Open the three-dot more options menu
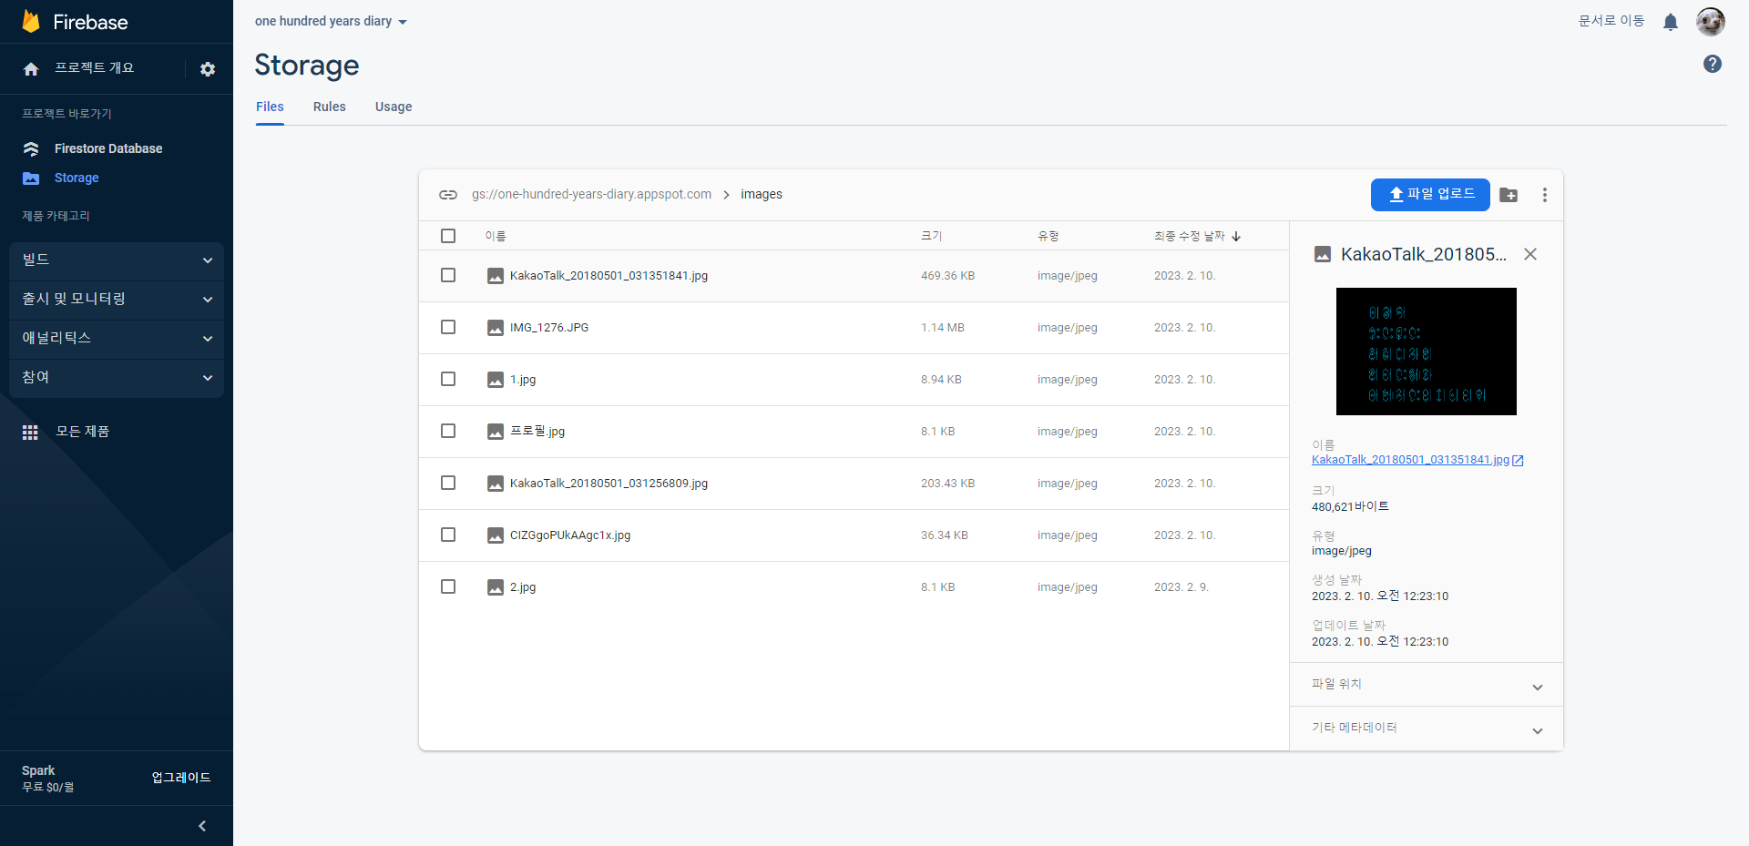 click(x=1545, y=195)
